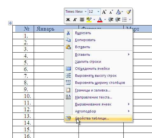Click the Shrink Font icon
The width and height of the screenshot is (152, 138).
click(111, 12)
